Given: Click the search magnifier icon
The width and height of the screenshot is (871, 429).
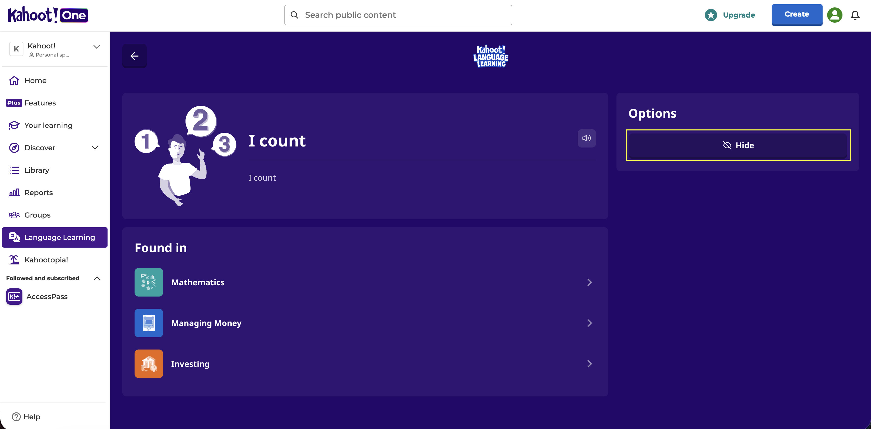Looking at the screenshot, I should click(x=295, y=15).
